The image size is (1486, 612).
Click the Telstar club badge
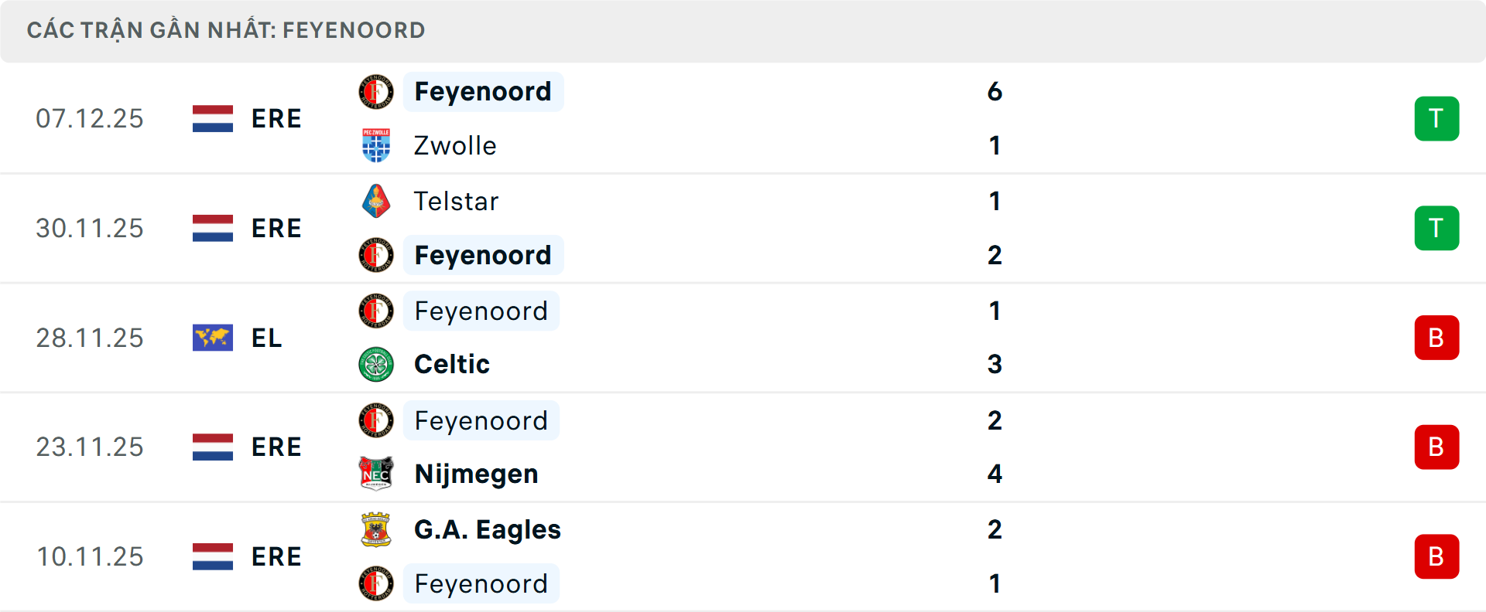coord(376,201)
